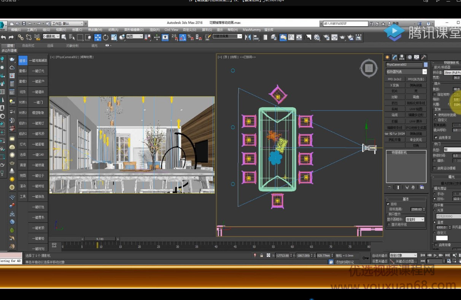Activate the Rotate tool in toolbar

click(106, 37)
